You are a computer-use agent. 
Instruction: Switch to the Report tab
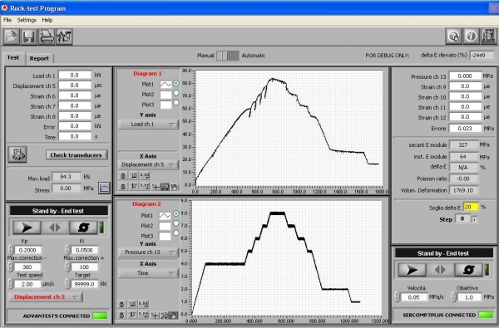coord(39,58)
